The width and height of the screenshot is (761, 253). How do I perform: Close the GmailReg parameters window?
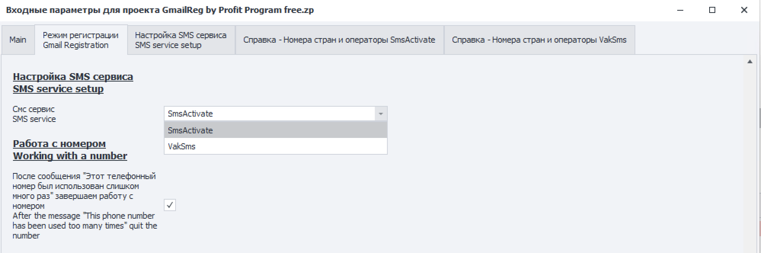click(744, 10)
